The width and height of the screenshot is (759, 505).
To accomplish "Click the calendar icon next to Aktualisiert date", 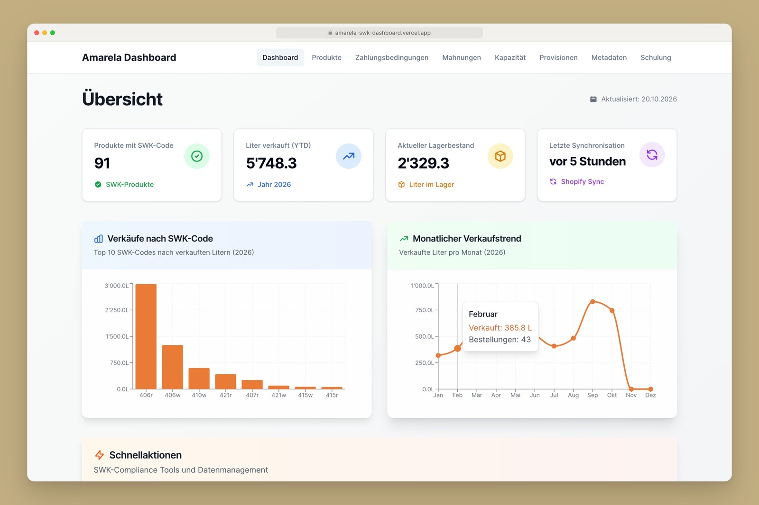I will click(x=593, y=99).
